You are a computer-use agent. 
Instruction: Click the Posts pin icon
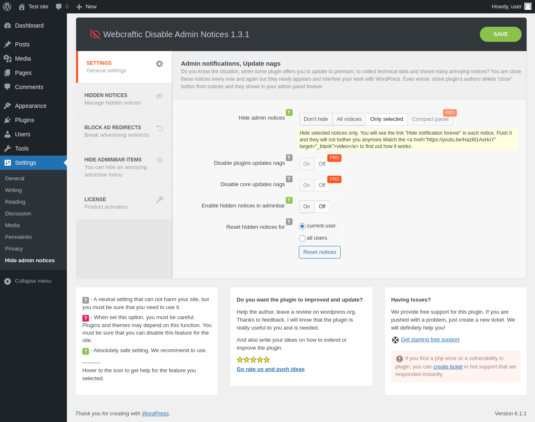8,44
